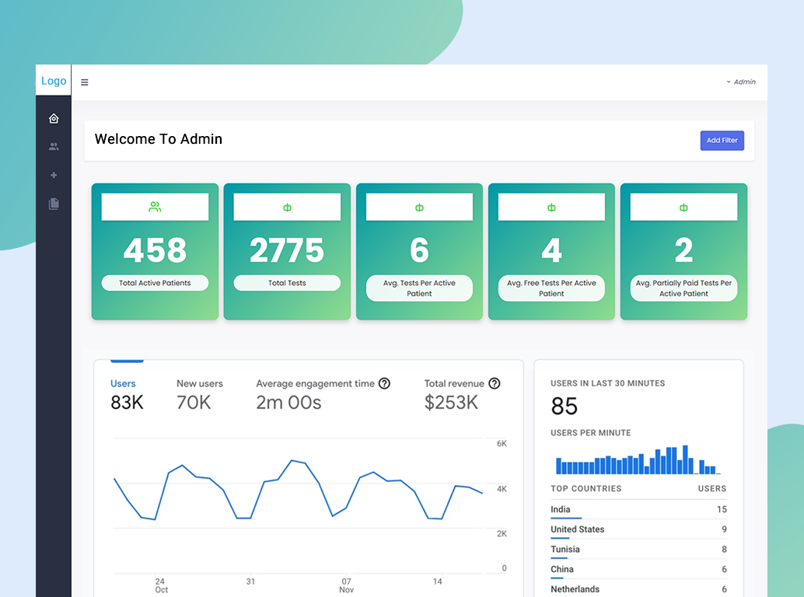Toggle the hamburger menu icon

click(x=85, y=82)
